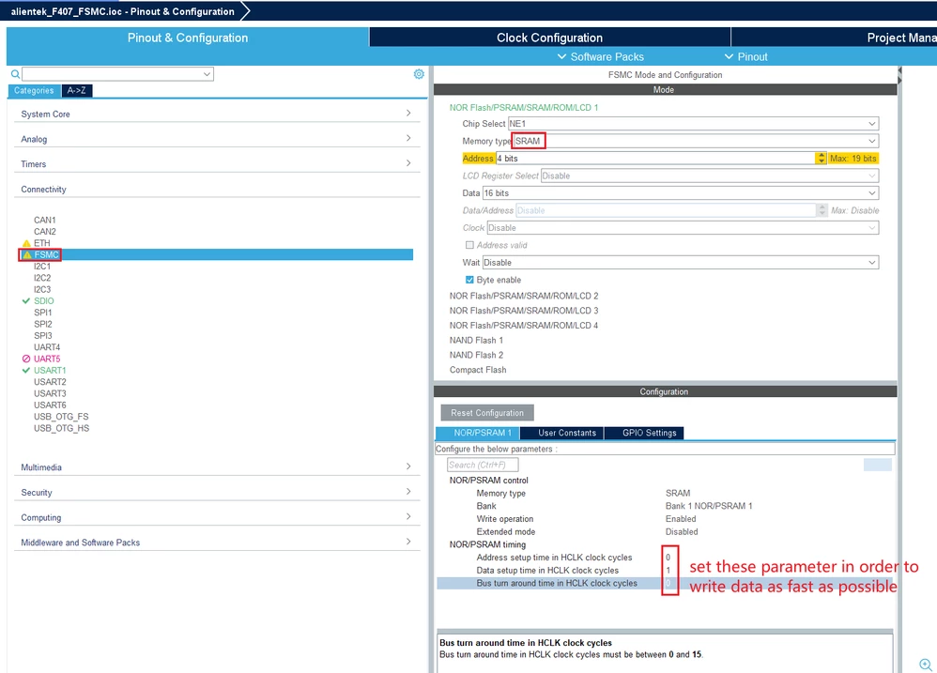
Task: Open the LCD Register Select dropdown
Action: click(710, 176)
